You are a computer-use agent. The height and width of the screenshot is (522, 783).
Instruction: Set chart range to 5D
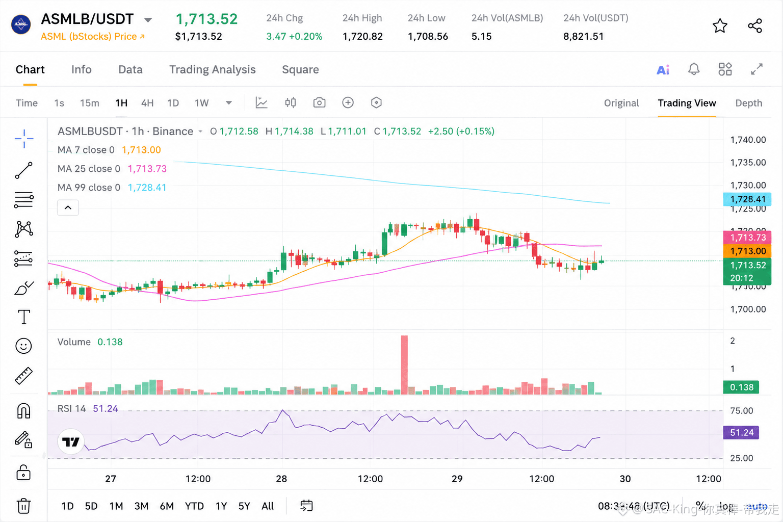click(91, 506)
